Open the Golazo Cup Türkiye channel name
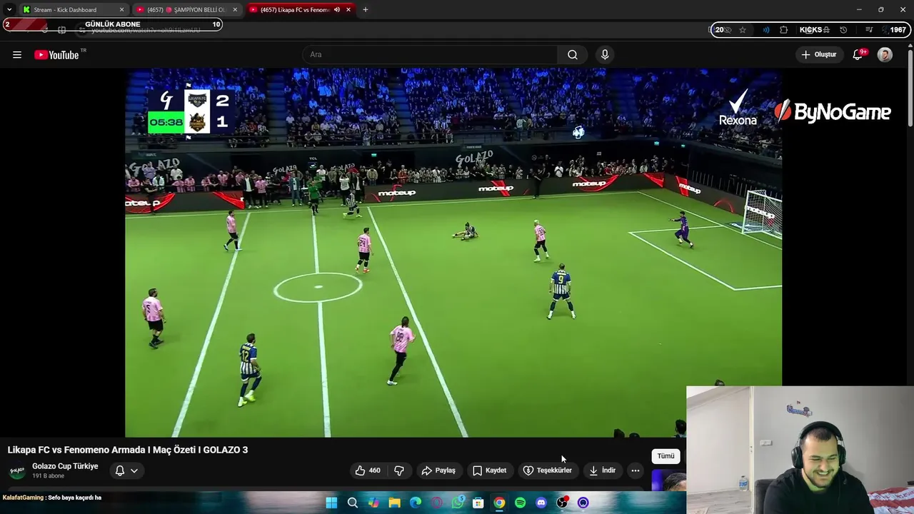This screenshot has height=514, width=914. (65, 466)
